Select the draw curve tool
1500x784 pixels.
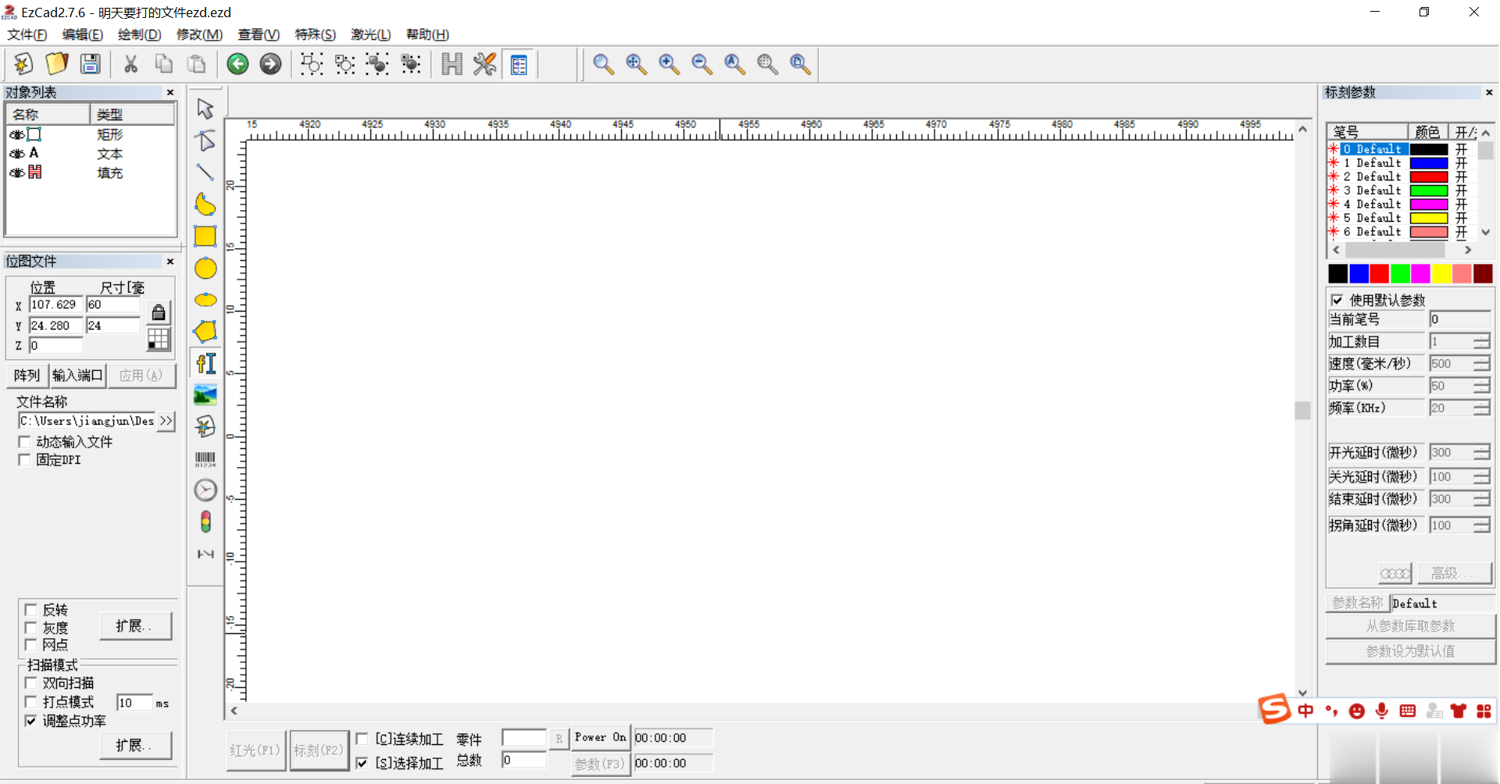click(x=205, y=205)
